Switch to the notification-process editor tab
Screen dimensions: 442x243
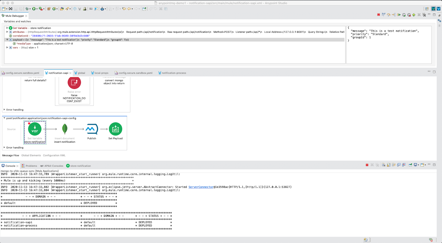point(173,73)
